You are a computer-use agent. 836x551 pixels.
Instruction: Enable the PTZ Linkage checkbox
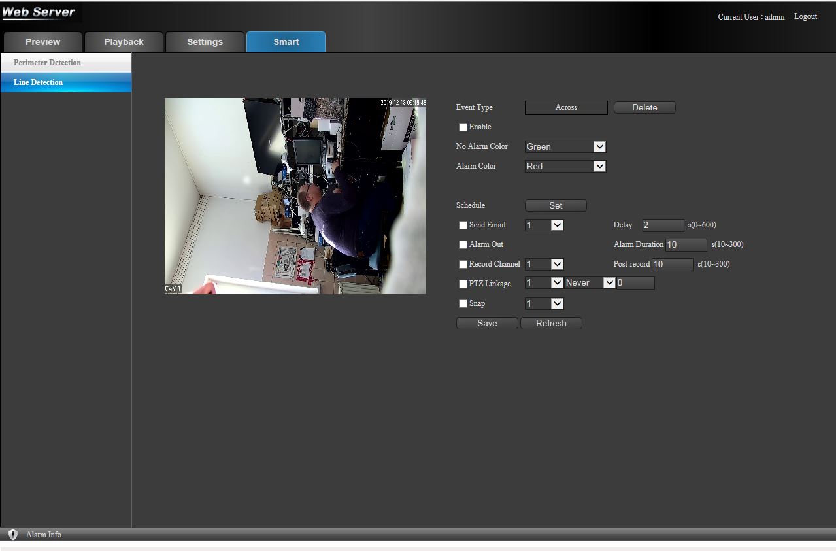pos(463,284)
